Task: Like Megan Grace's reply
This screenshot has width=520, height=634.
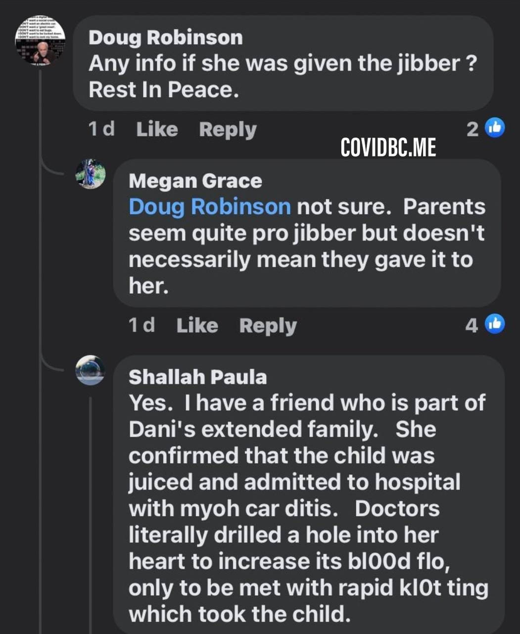Action: point(197,325)
